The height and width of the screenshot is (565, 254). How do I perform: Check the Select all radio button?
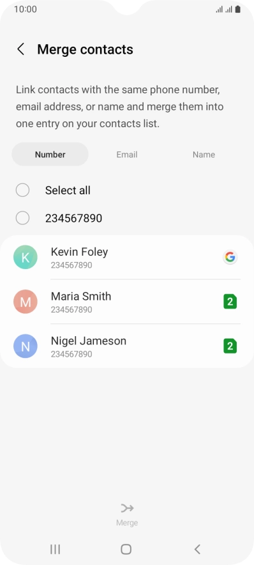tap(23, 190)
